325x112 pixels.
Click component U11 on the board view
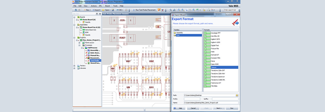(x=152, y=88)
